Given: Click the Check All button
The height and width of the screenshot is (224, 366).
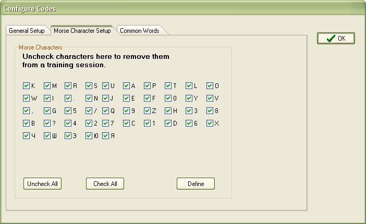Looking at the screenshot, I should click(105, 184).
